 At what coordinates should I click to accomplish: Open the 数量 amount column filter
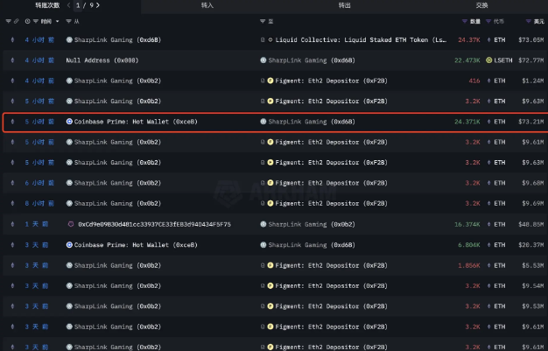[465, 20]
